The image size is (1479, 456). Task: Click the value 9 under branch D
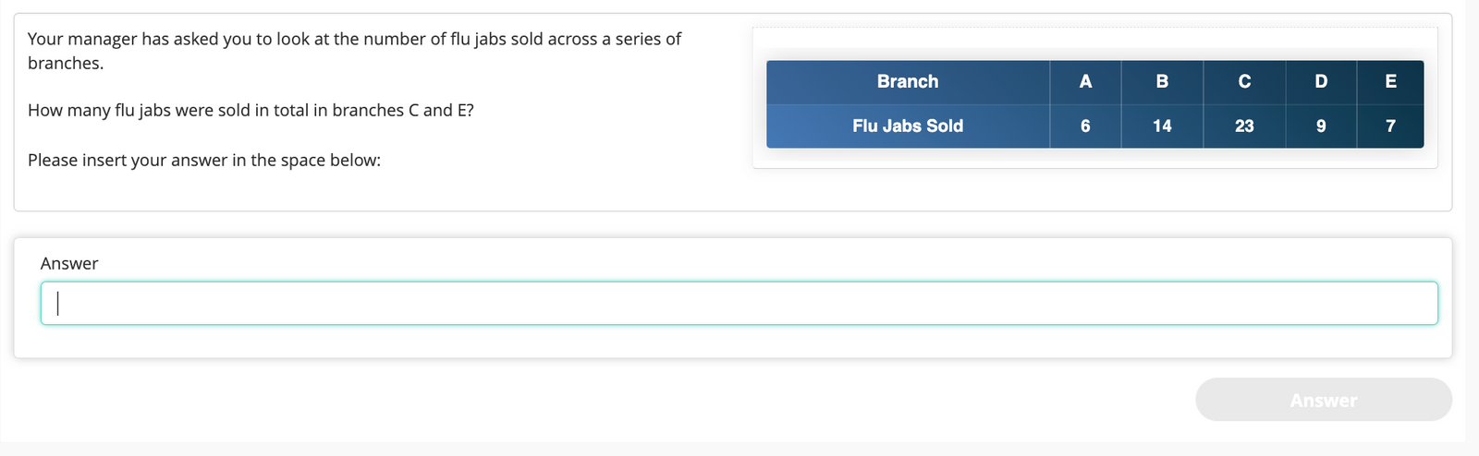1321,126
